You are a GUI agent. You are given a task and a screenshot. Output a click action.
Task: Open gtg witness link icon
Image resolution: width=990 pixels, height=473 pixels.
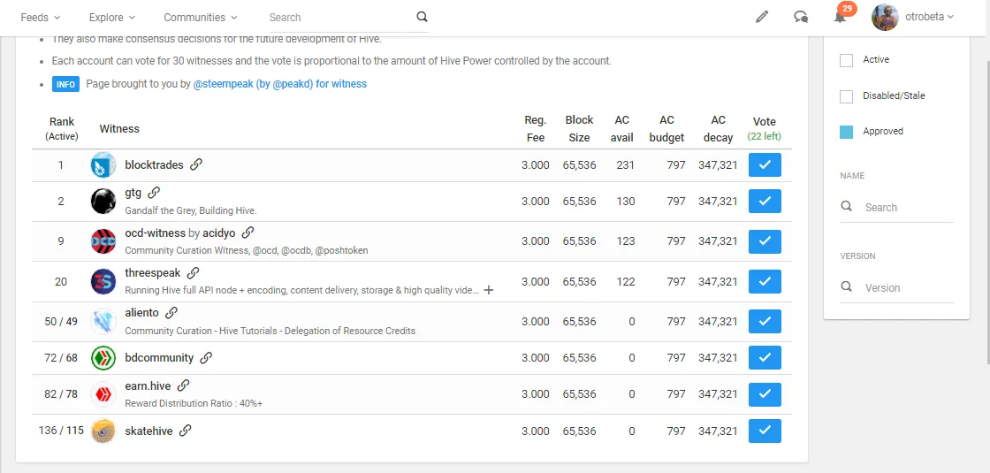pos(154,193)
